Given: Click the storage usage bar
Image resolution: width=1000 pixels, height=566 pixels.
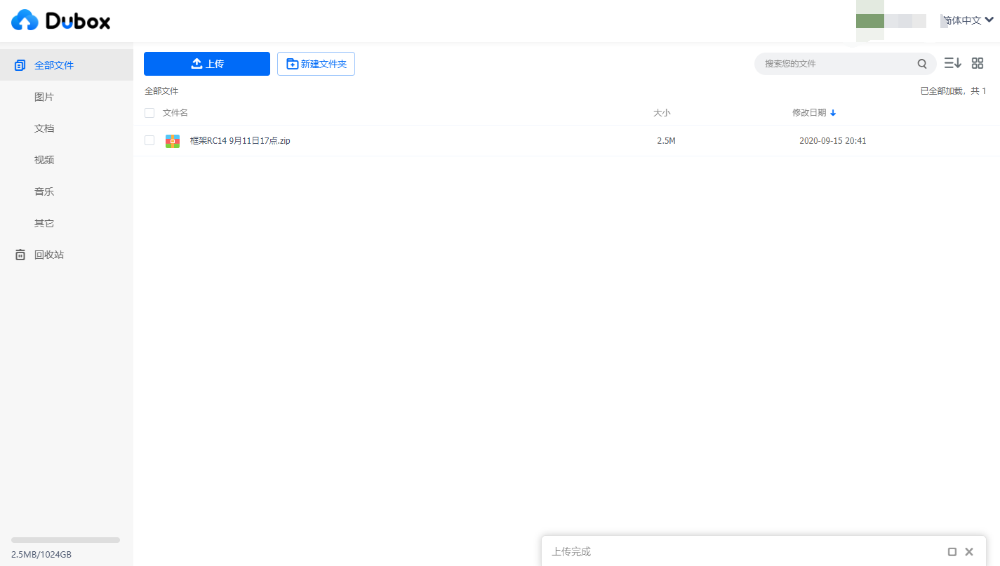Looking at the screenshot, I should pos(65,540).
